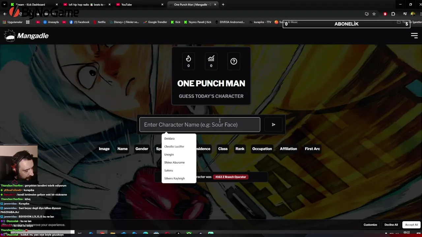Open the streak fire icon counter

pyautogui.click(x=189, y=61)
